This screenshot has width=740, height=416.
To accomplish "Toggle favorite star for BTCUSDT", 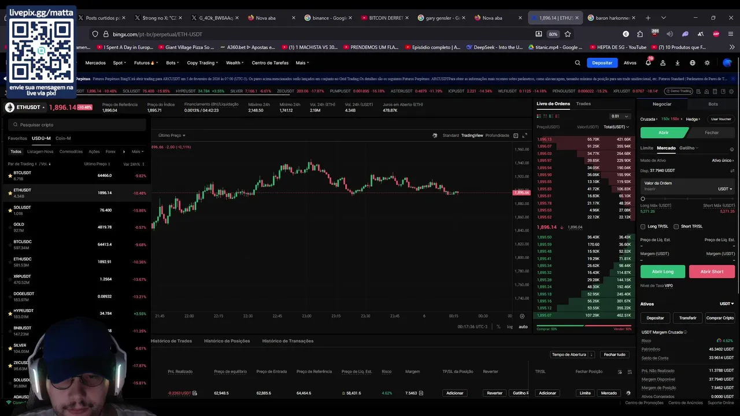I will point(10,176).
